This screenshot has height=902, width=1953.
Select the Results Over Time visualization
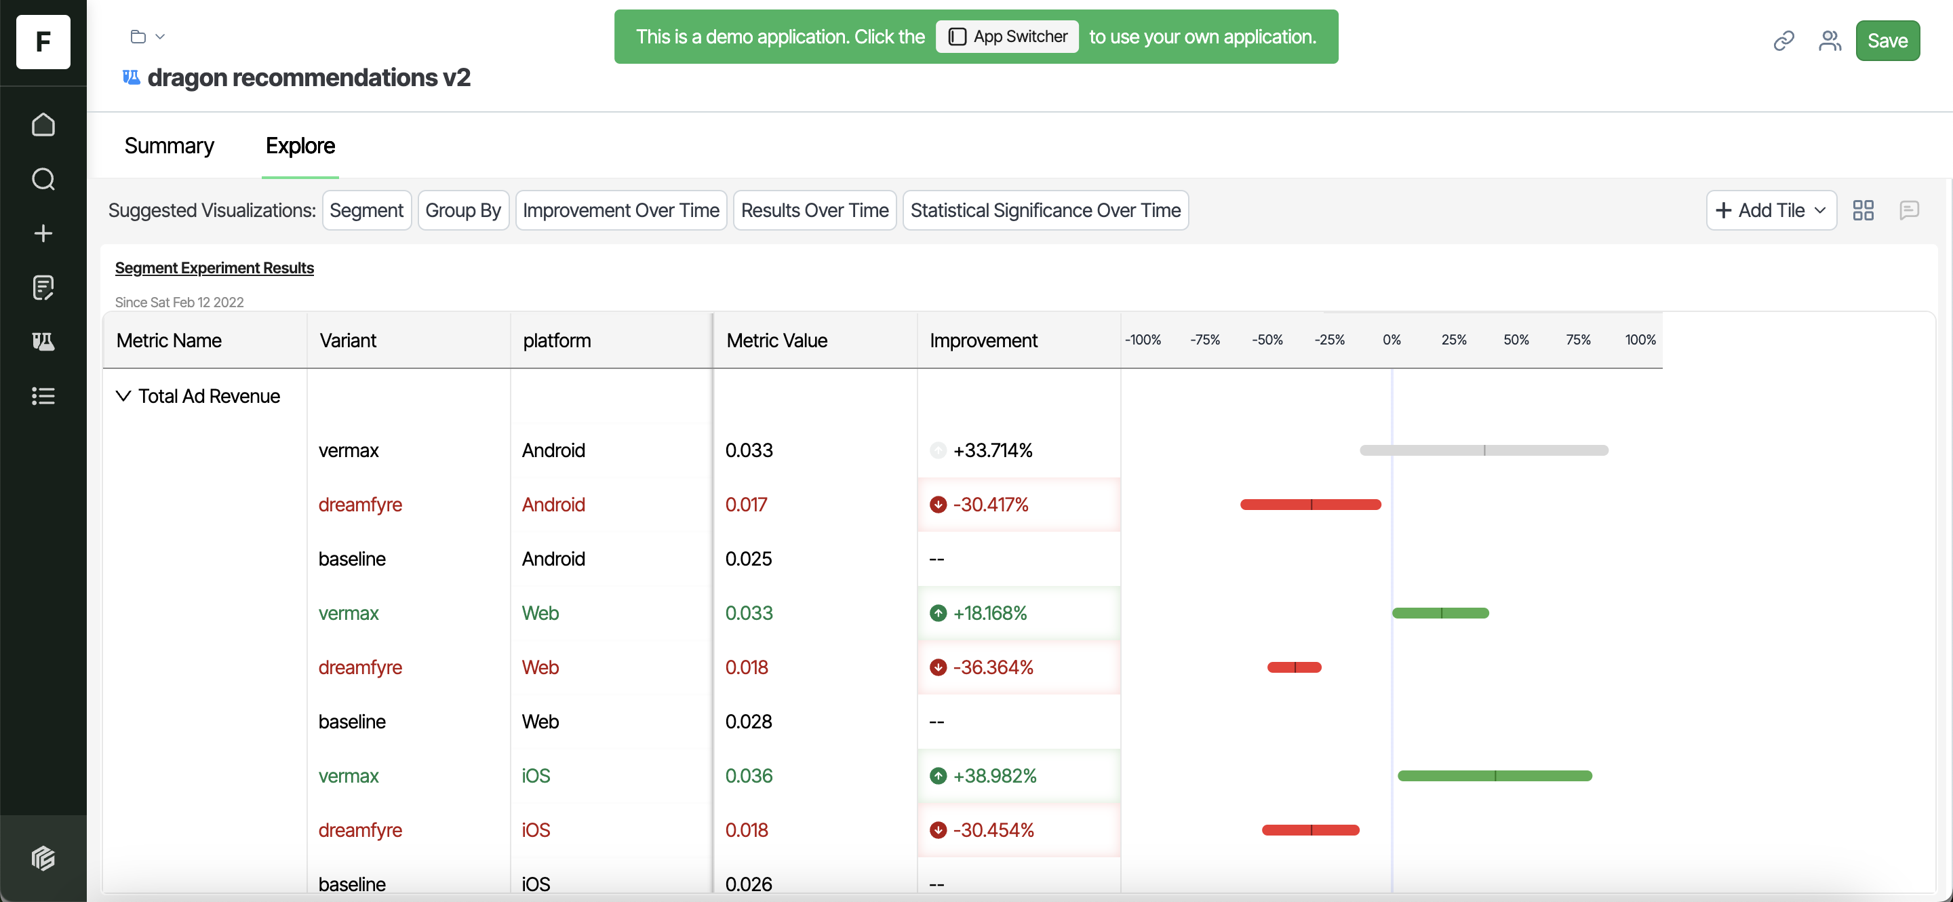coord(814,210)
